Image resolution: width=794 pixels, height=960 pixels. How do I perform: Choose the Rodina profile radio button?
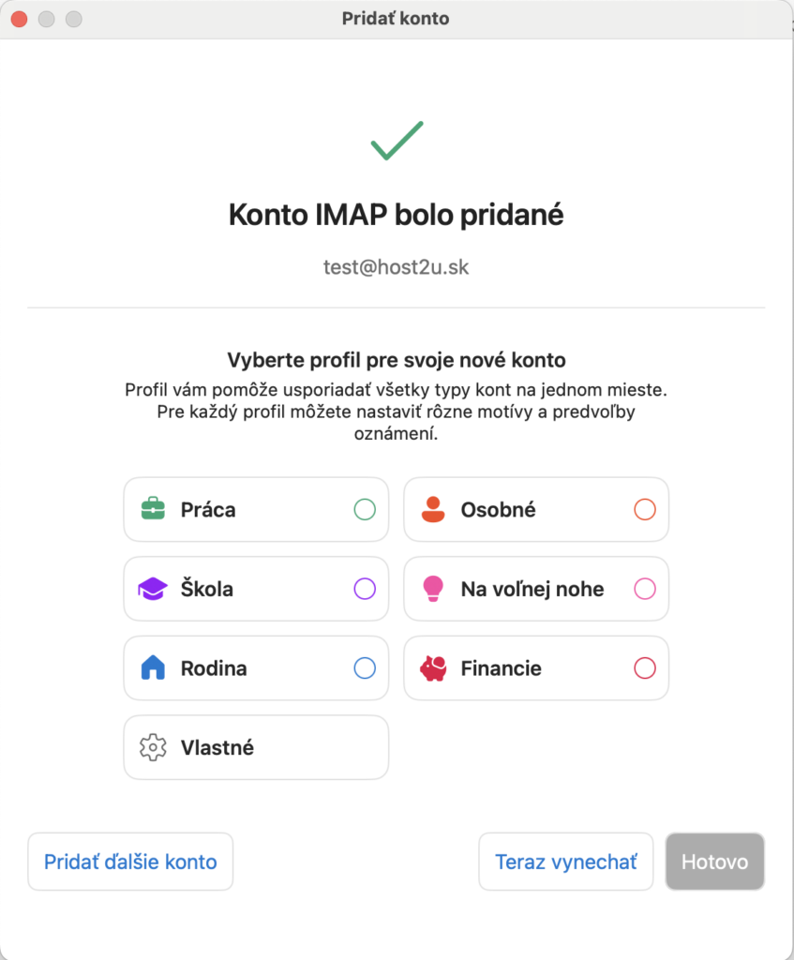pos(365,667)
